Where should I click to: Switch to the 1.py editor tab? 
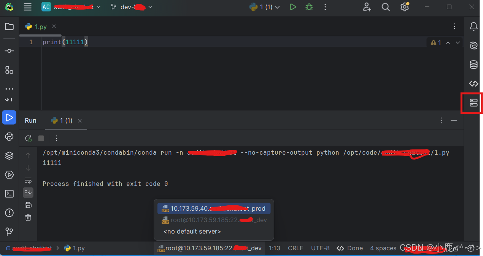40,26
